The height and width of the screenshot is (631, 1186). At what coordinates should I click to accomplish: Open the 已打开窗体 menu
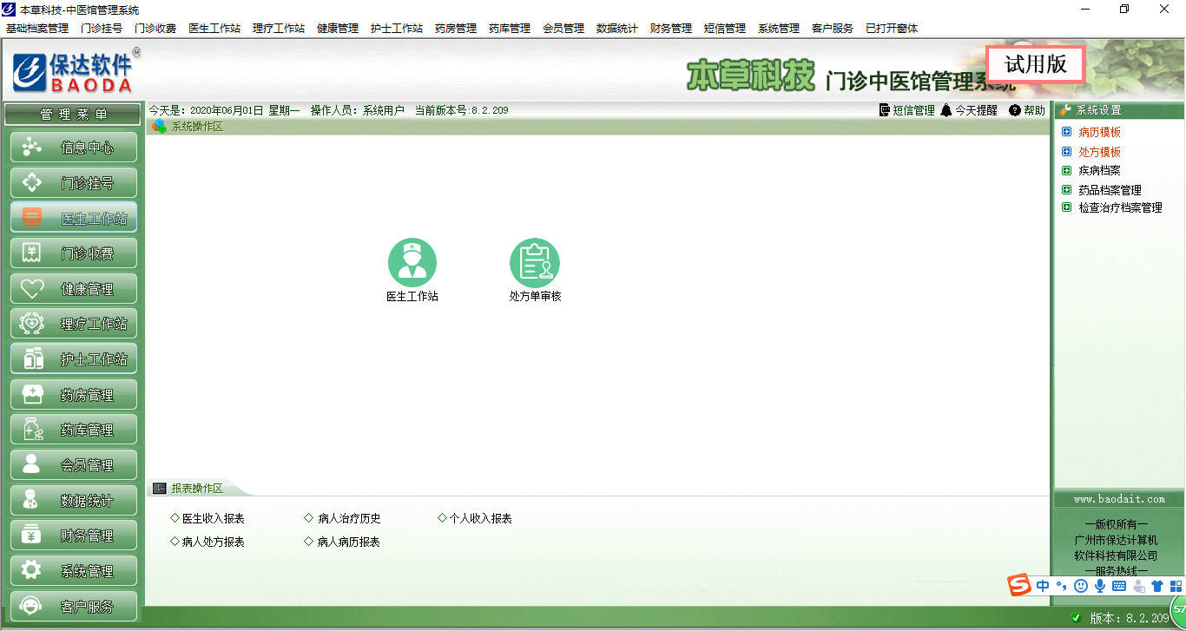tap(892, 28)
